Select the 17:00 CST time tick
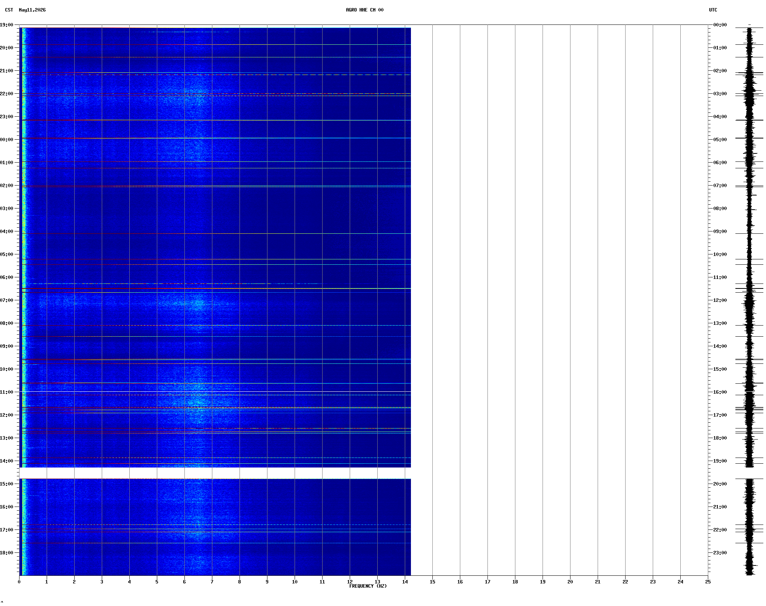The width and height of the screenshot is (766, 606). pyautogui.click(x=7, y=530)
